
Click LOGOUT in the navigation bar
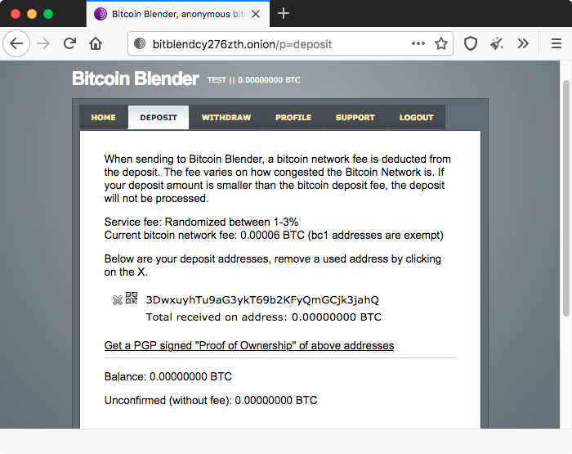(416, 117)
